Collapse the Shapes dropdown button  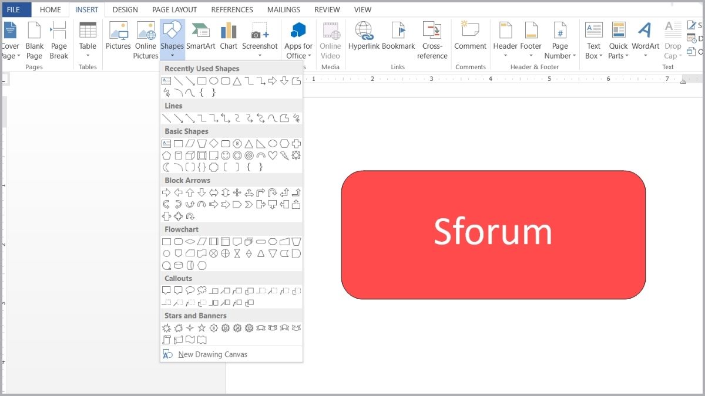coord(172,40)
